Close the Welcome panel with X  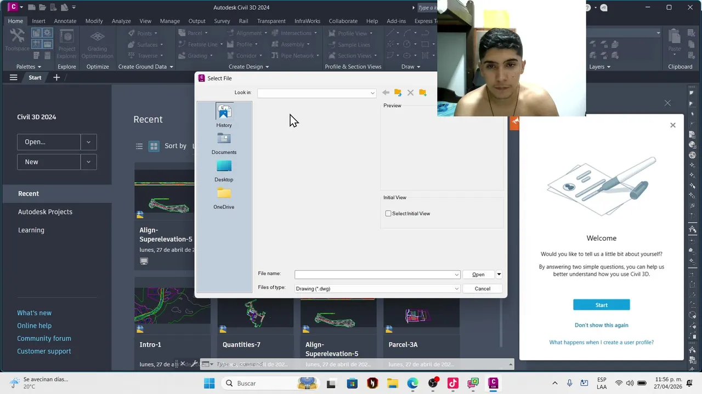tap(673, 125)
